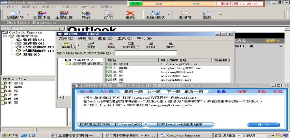
Task: Close 每日一诀 pane with X
Action: (281, 46)
